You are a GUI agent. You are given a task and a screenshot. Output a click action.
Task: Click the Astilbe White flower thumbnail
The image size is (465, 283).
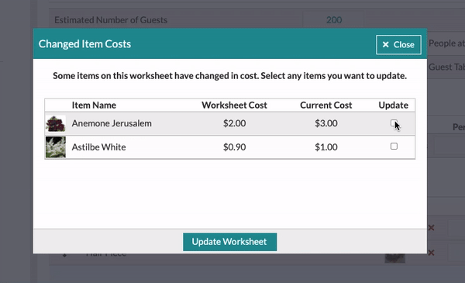click(x=56, y=147)
